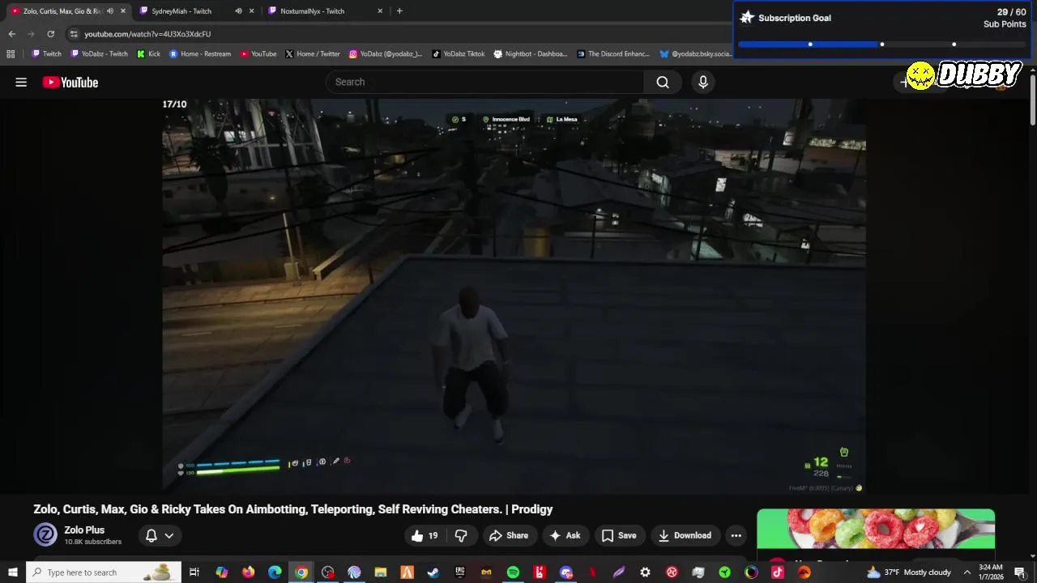Focus the YouTube search field
This screenshot has width=1037, height=583.
(x=484, y=82)
